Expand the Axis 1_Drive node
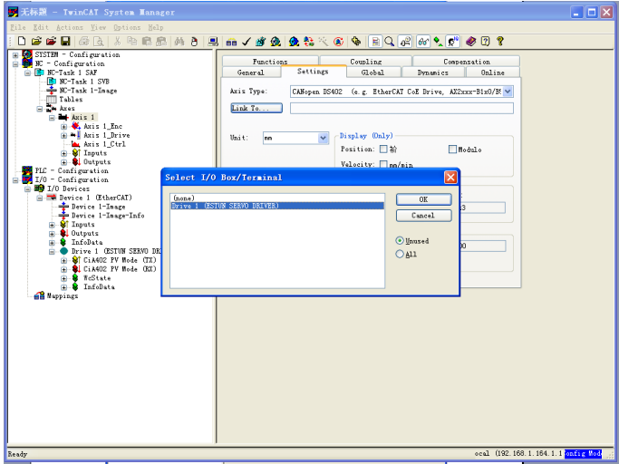The image size is (619, 464). click(63, 135)
